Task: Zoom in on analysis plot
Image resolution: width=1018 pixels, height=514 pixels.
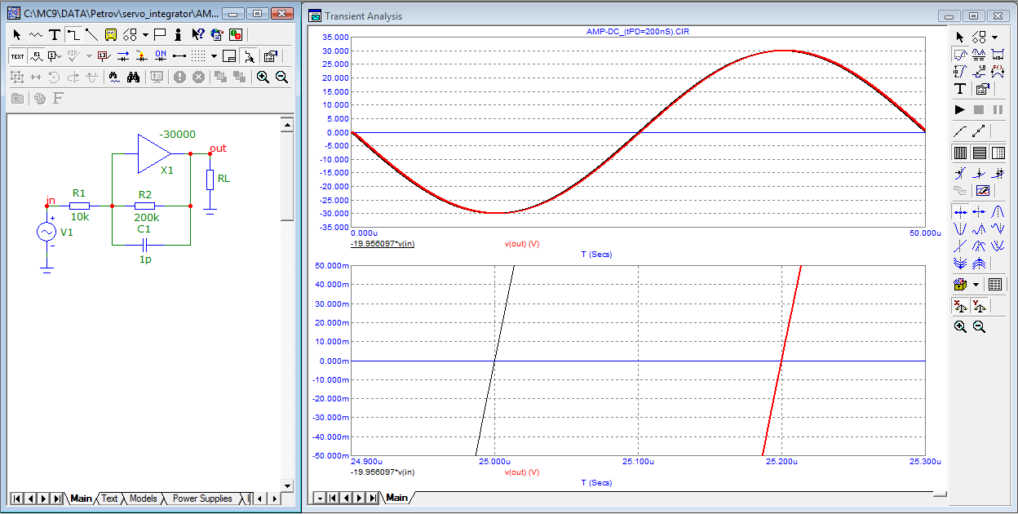Action: [960, 326]
